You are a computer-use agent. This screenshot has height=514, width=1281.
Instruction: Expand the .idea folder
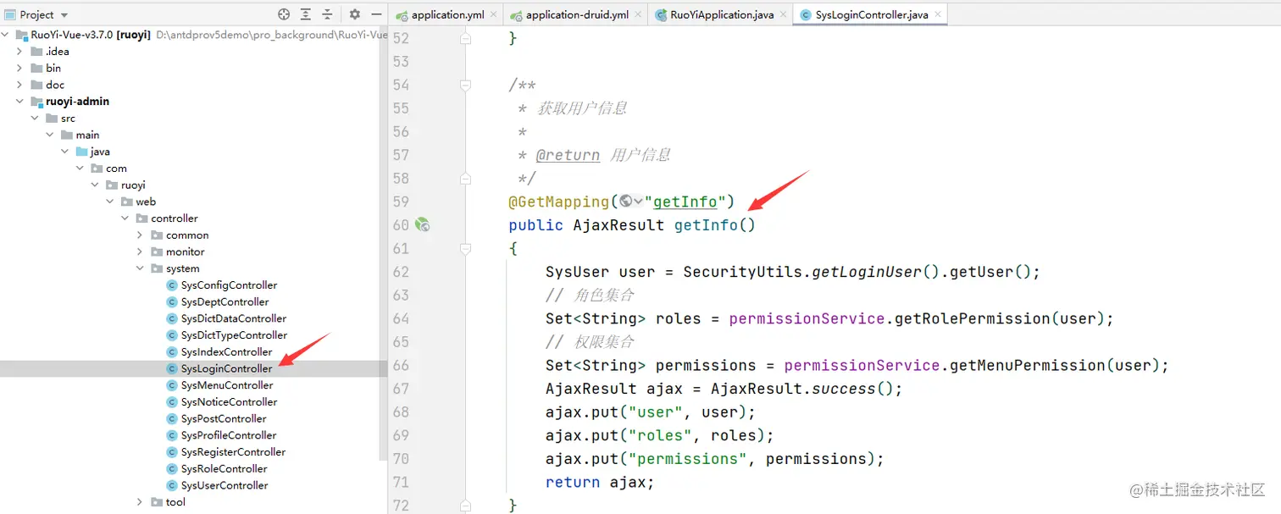tap(19, 52)
